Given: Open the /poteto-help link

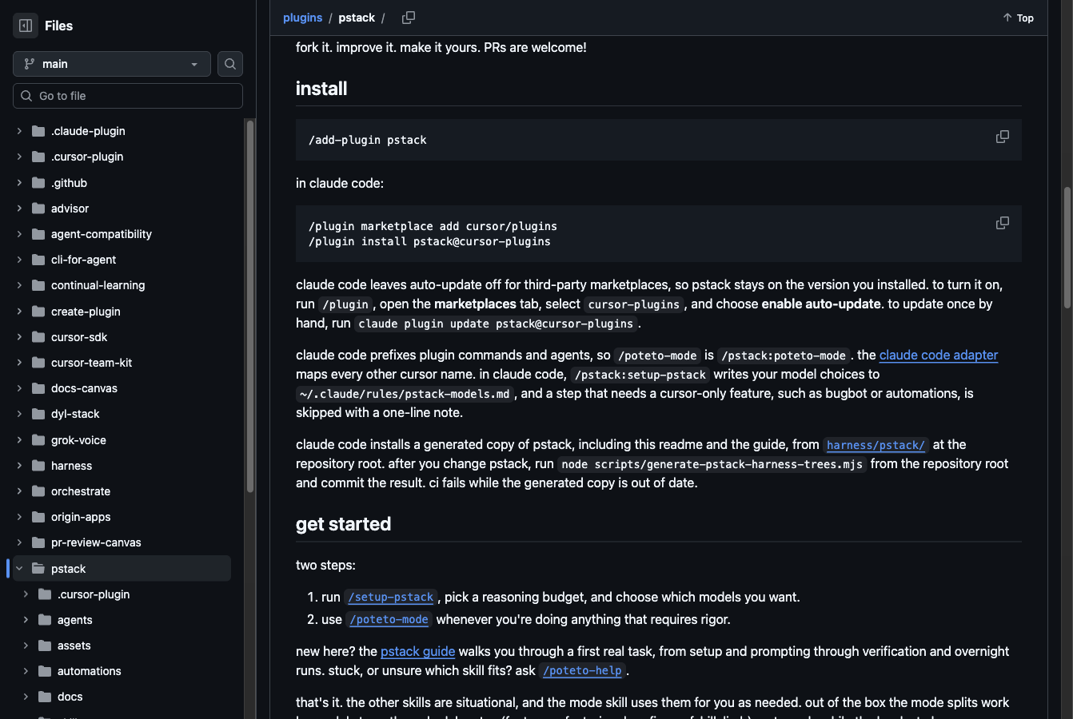Looking at the screenshot, I should pos(582,671).
